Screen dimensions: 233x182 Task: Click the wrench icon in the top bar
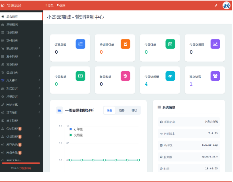click(x=216, y=5)
